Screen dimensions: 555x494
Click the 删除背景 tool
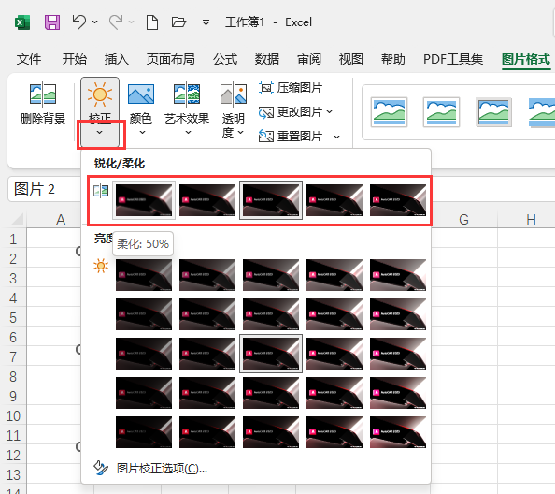tap(43, 103)
